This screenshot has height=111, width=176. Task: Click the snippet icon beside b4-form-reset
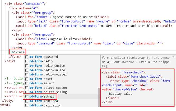(27, 79)
